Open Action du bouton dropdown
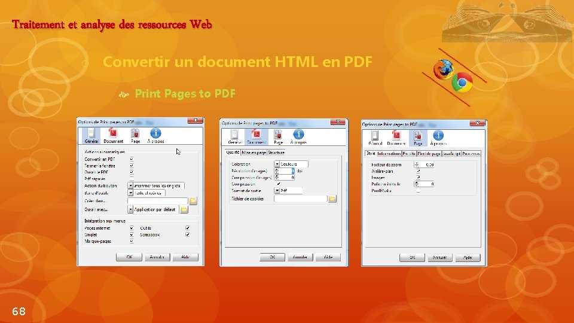Viewport: 574px width, 323px height. (130, 185)
